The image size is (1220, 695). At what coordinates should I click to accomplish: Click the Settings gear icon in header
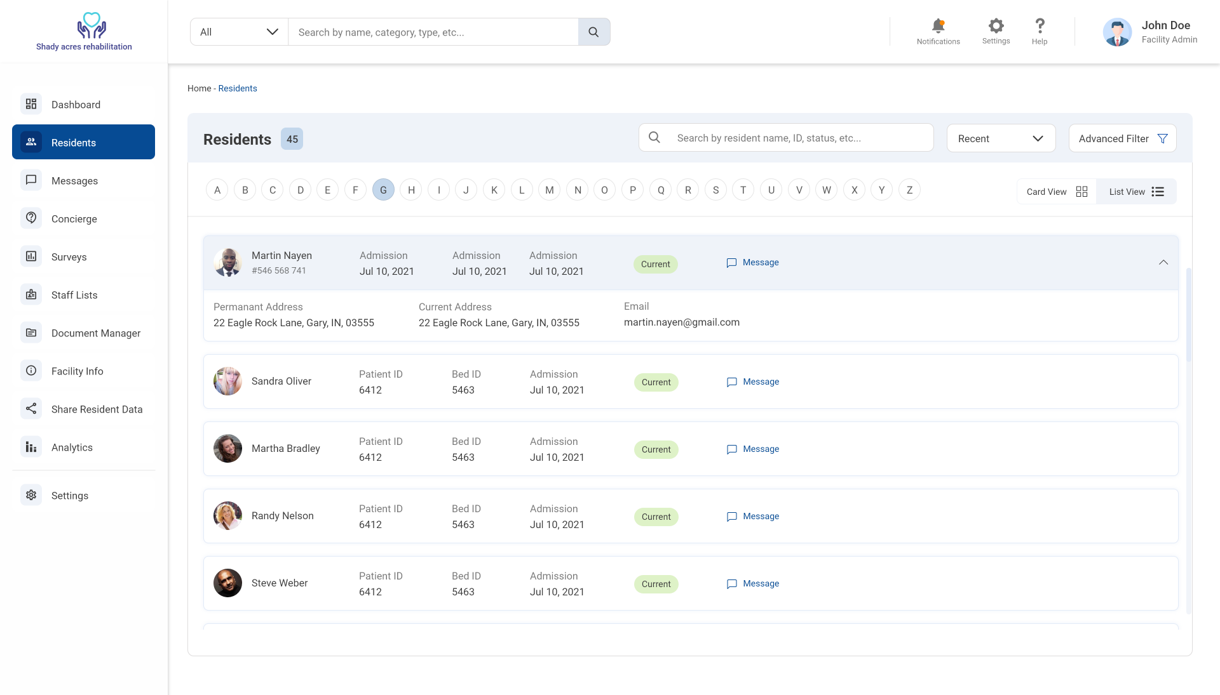coord(996,26)
